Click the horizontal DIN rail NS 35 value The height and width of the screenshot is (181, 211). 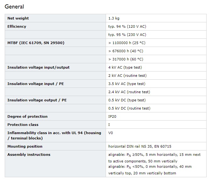click(140, 146)
